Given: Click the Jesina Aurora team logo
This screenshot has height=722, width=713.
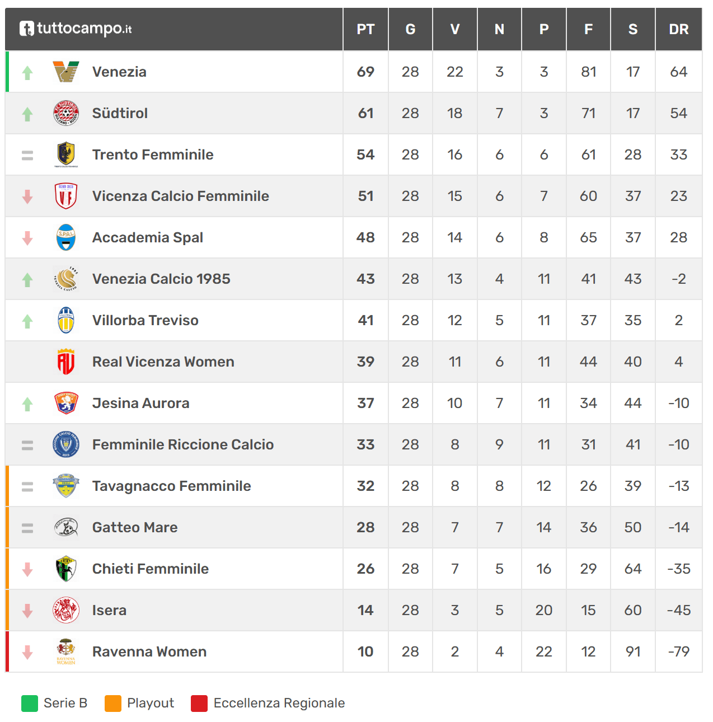Looking at the screenshot, I should pyautogui.click(x=66, y=403).
